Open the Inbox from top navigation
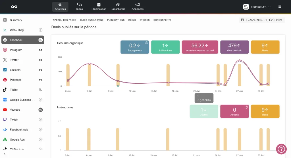 click(x=80, y=7)
